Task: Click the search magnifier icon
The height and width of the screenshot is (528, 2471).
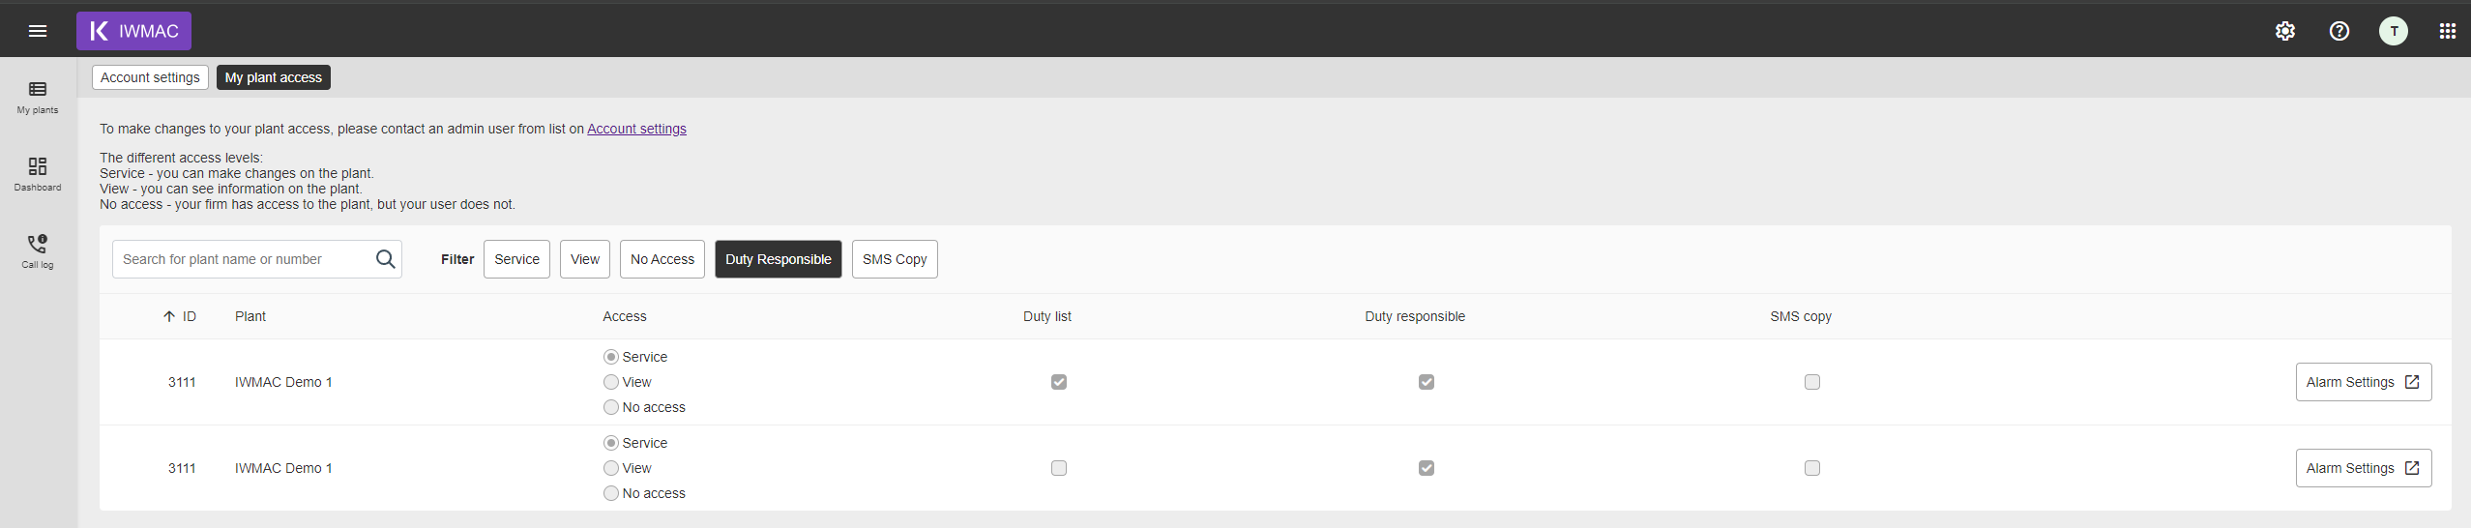Action: (x=385, y=259)
